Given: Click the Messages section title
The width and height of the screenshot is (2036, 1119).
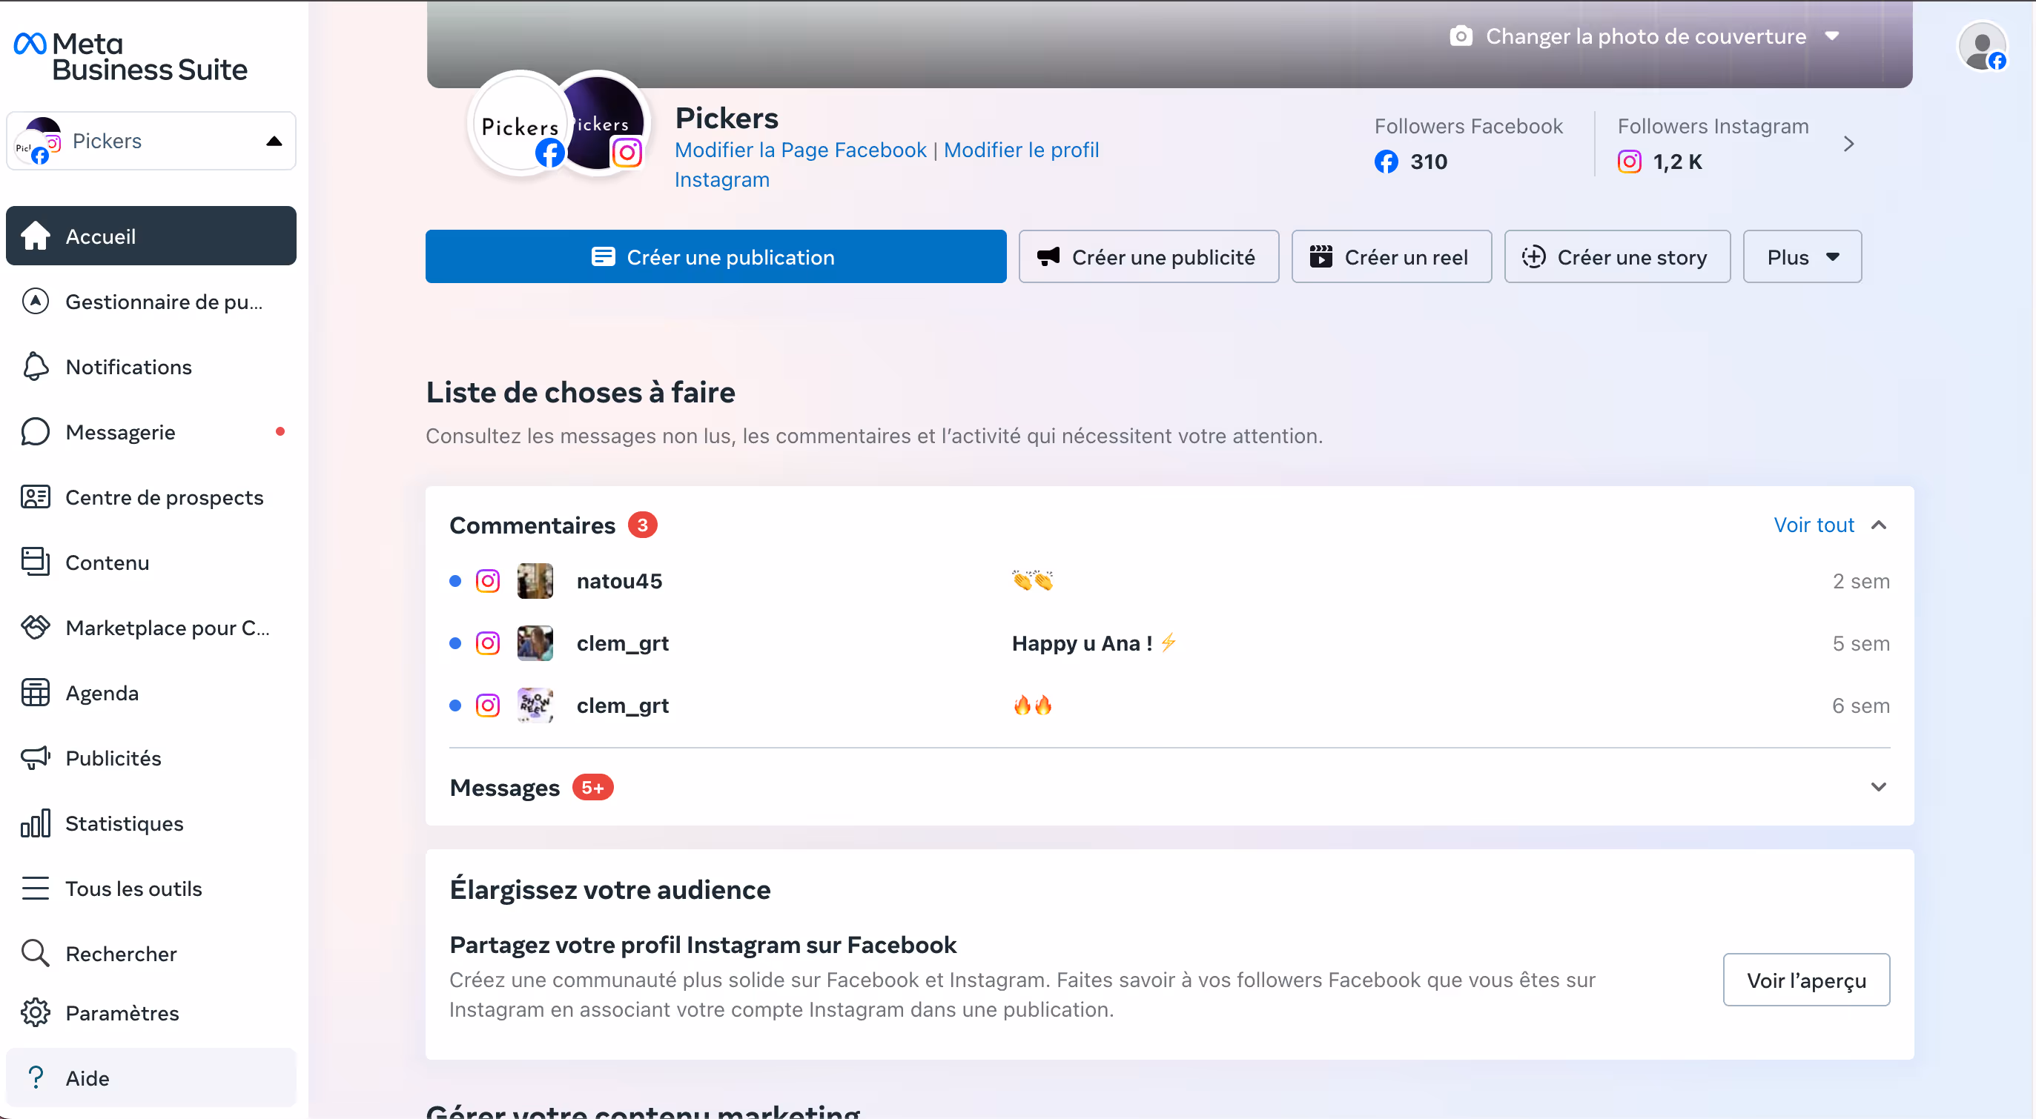Looking at the screenshot, I should click(x=504, y=787).
